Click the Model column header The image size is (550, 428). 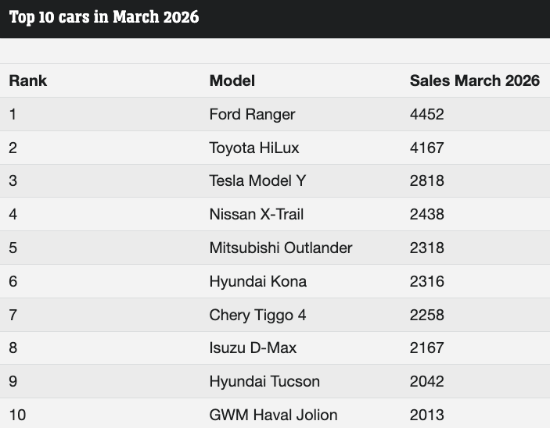pos(232,81)
